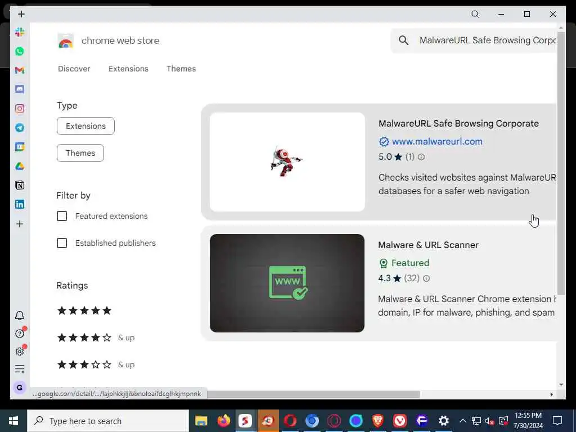Viewport: 576px width, 432px height.
Task: Open the Malware & URL Scanner thumbnail
Action: point(287,283)
